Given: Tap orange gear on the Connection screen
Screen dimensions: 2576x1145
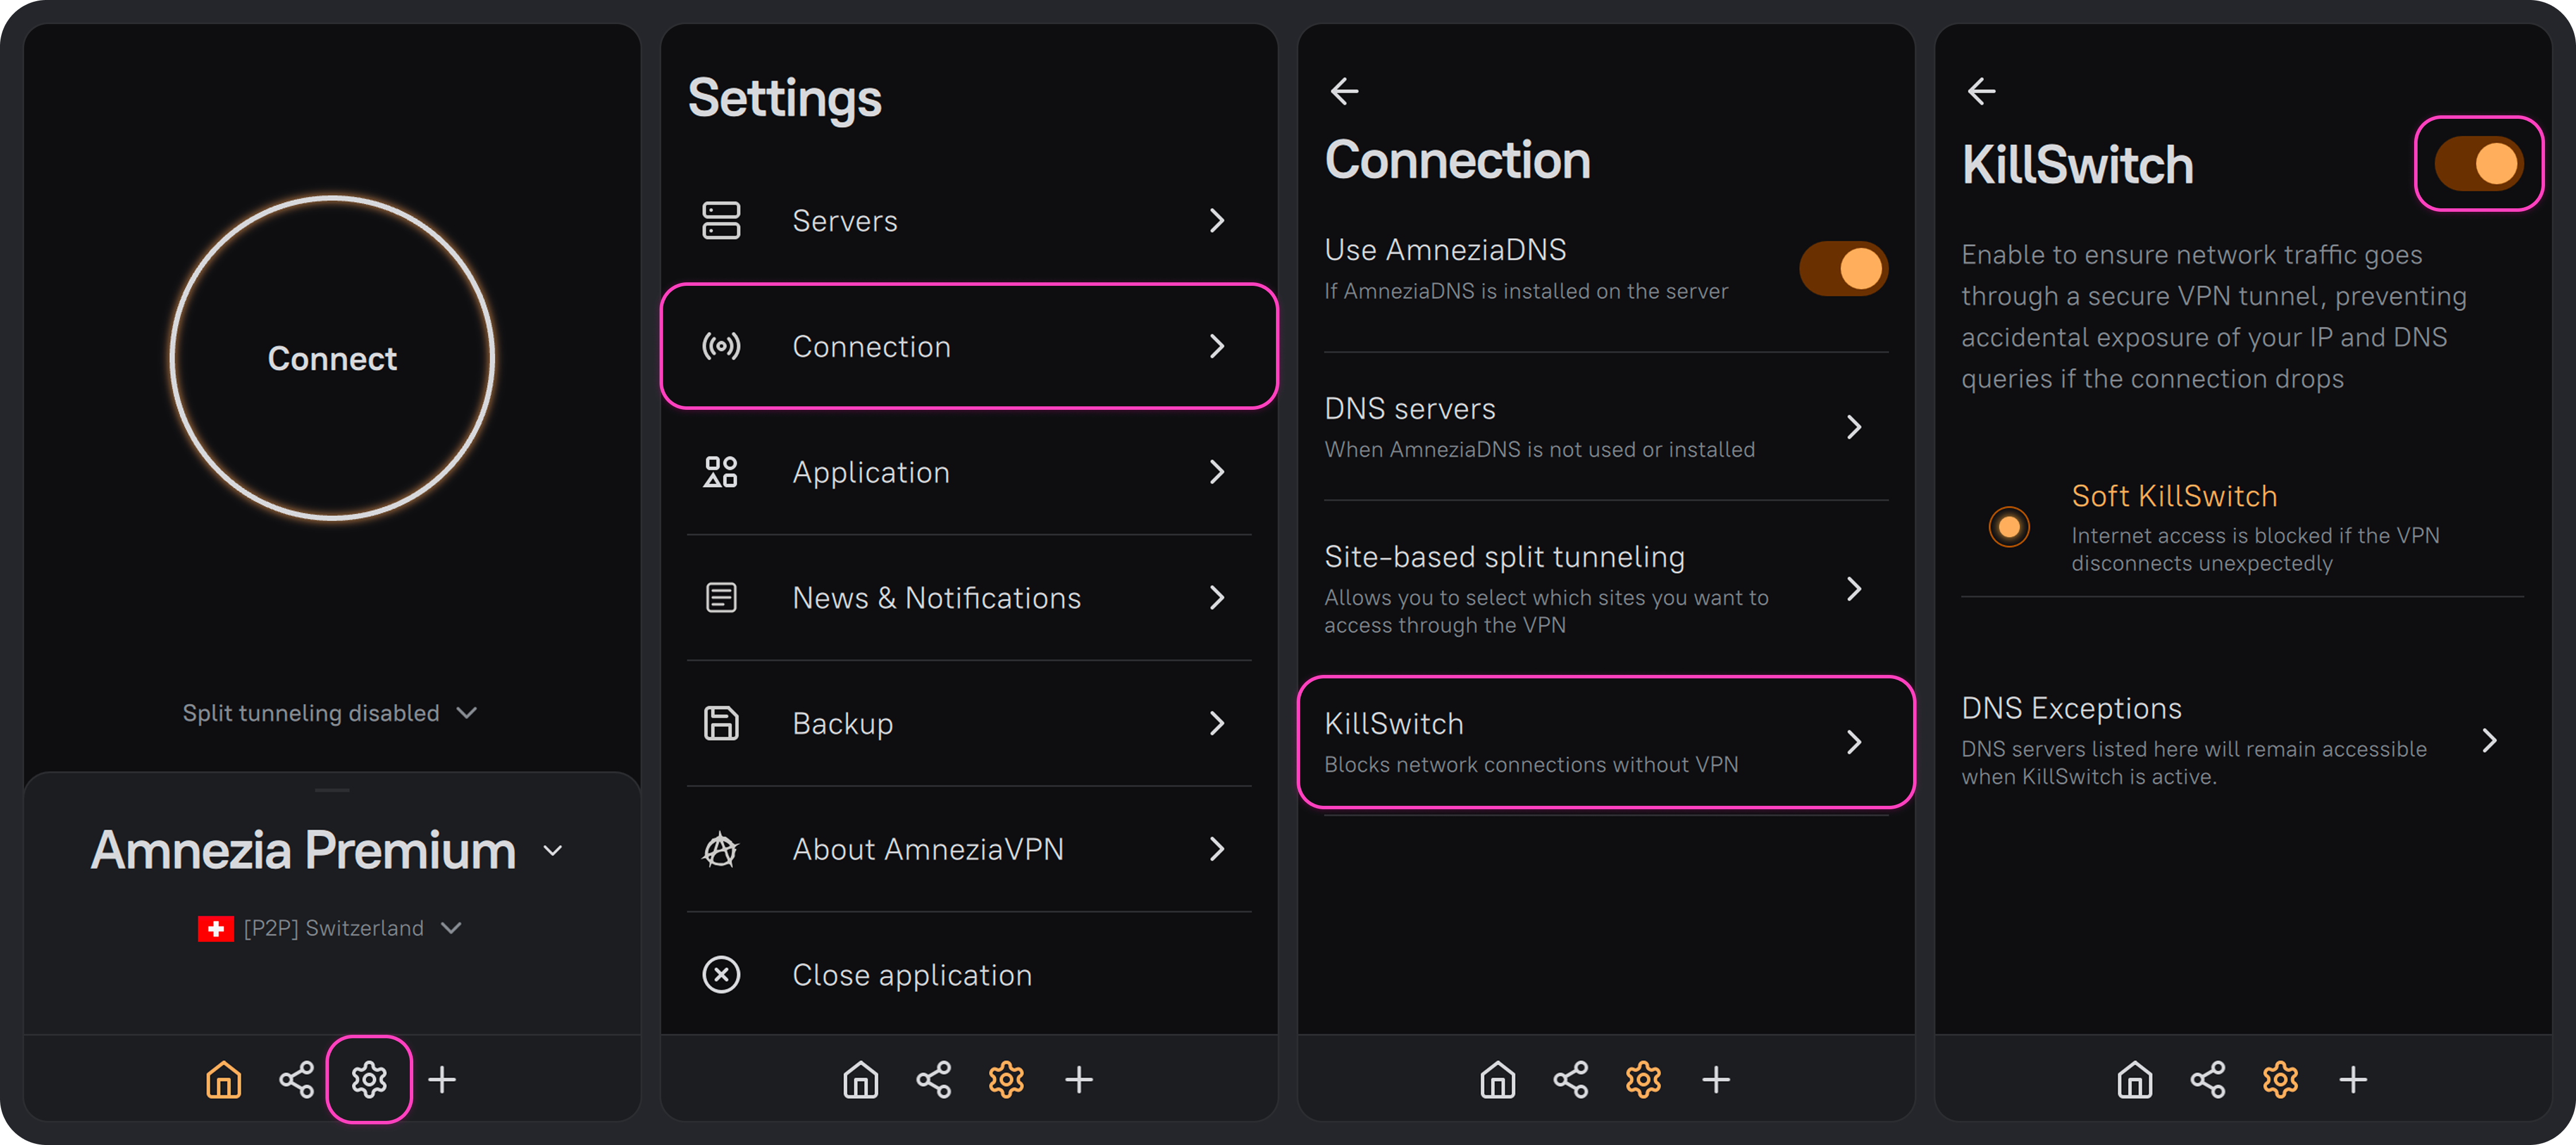Looking at the screenshot, I should click(x=1643, y=1079).
